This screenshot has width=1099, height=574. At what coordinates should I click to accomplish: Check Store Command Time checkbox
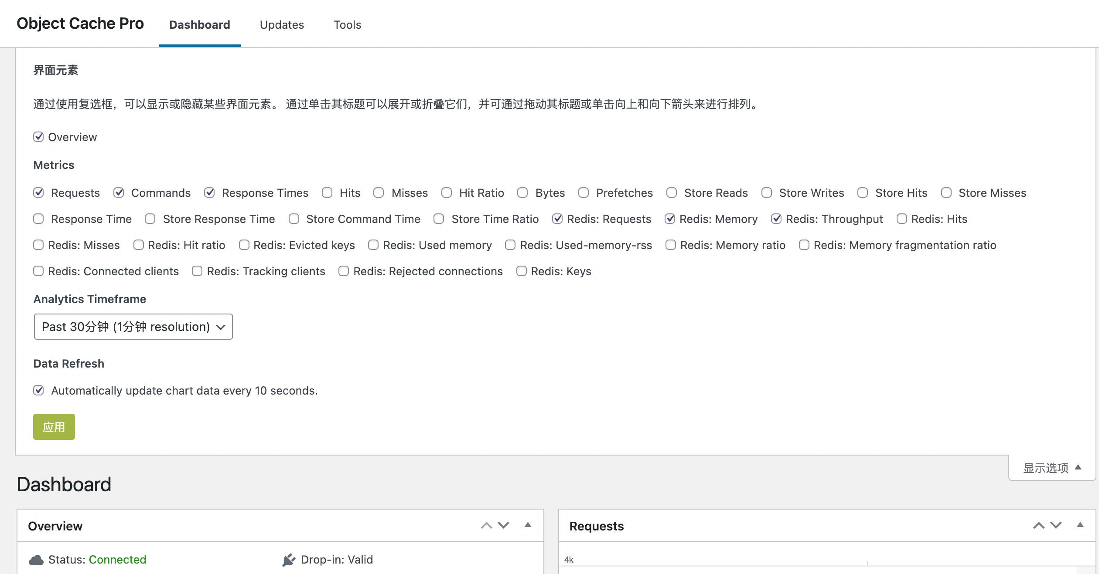(x=294, y=219)
